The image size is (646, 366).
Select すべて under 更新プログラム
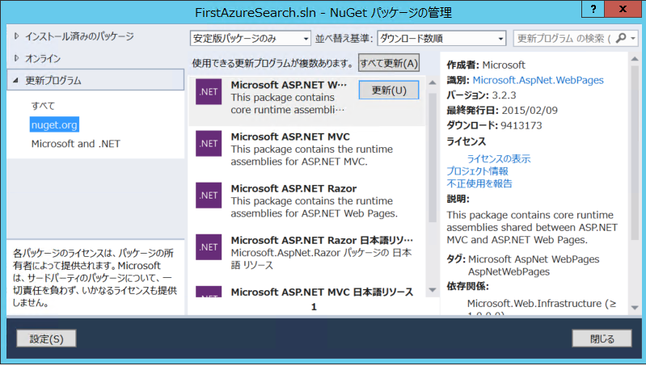point(43,106)
